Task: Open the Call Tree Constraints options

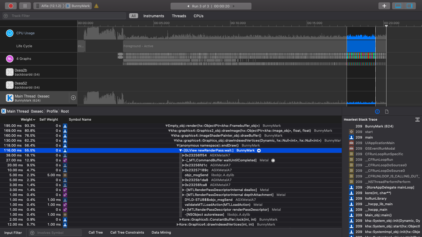Action: (127, 232)
